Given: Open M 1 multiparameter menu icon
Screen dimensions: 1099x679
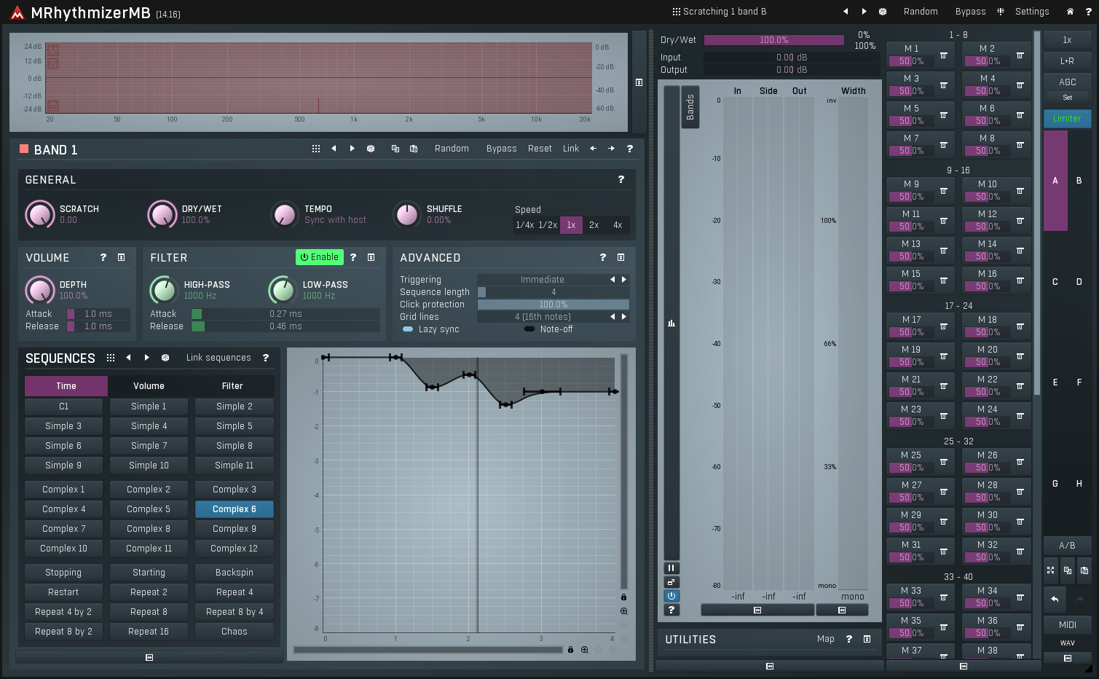Looking at the screenshot, I should click(x=943, y=55).
